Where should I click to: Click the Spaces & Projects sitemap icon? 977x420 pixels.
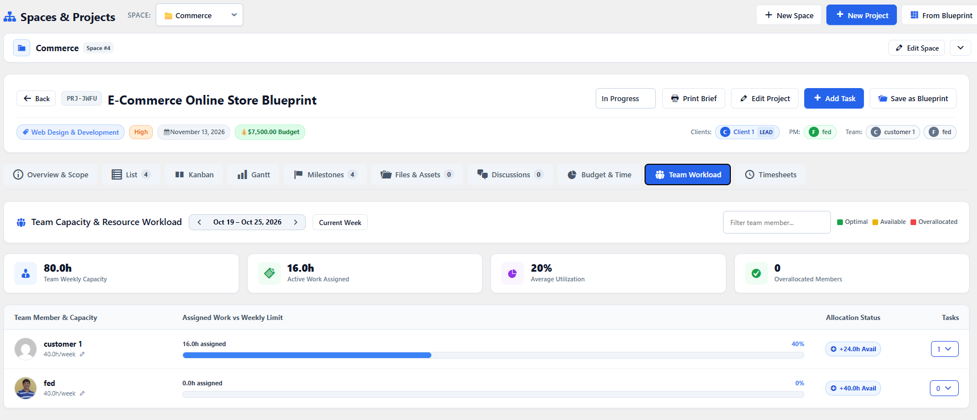coord(10,17)
